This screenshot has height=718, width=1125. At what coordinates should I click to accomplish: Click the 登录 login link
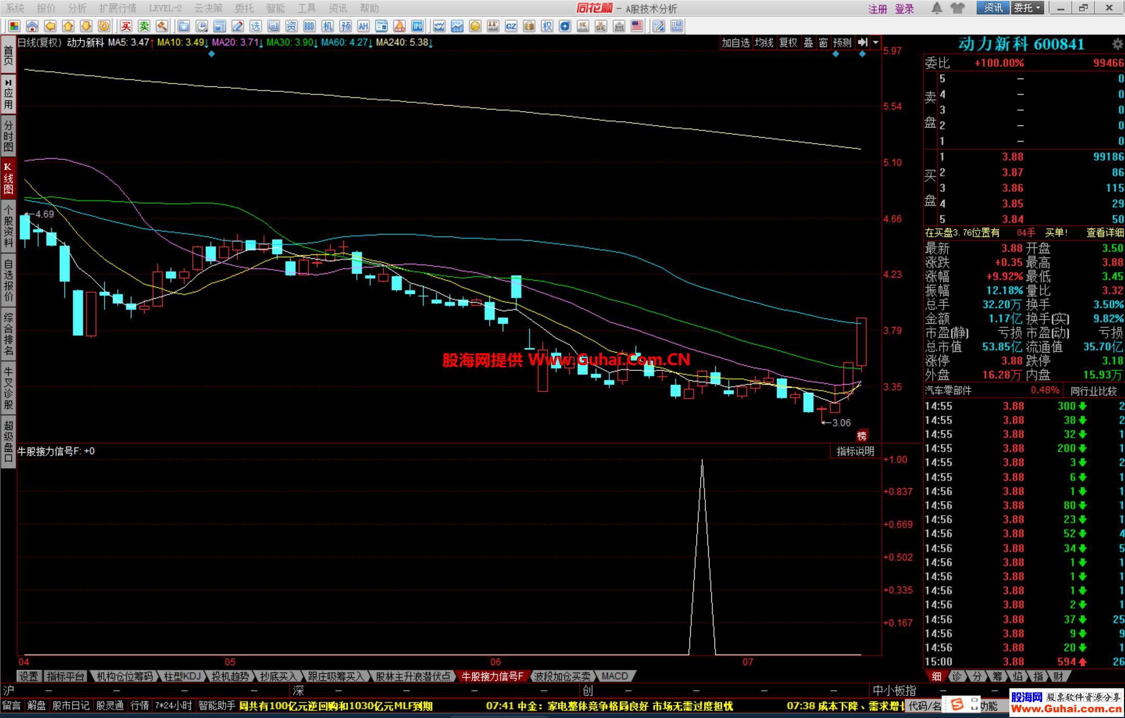(x=905, y=9)
